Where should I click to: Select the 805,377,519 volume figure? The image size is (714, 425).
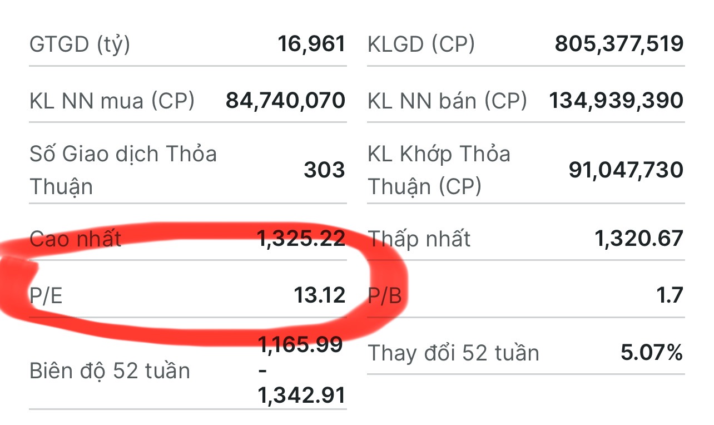pyautogui.click(x=619, y=44)
